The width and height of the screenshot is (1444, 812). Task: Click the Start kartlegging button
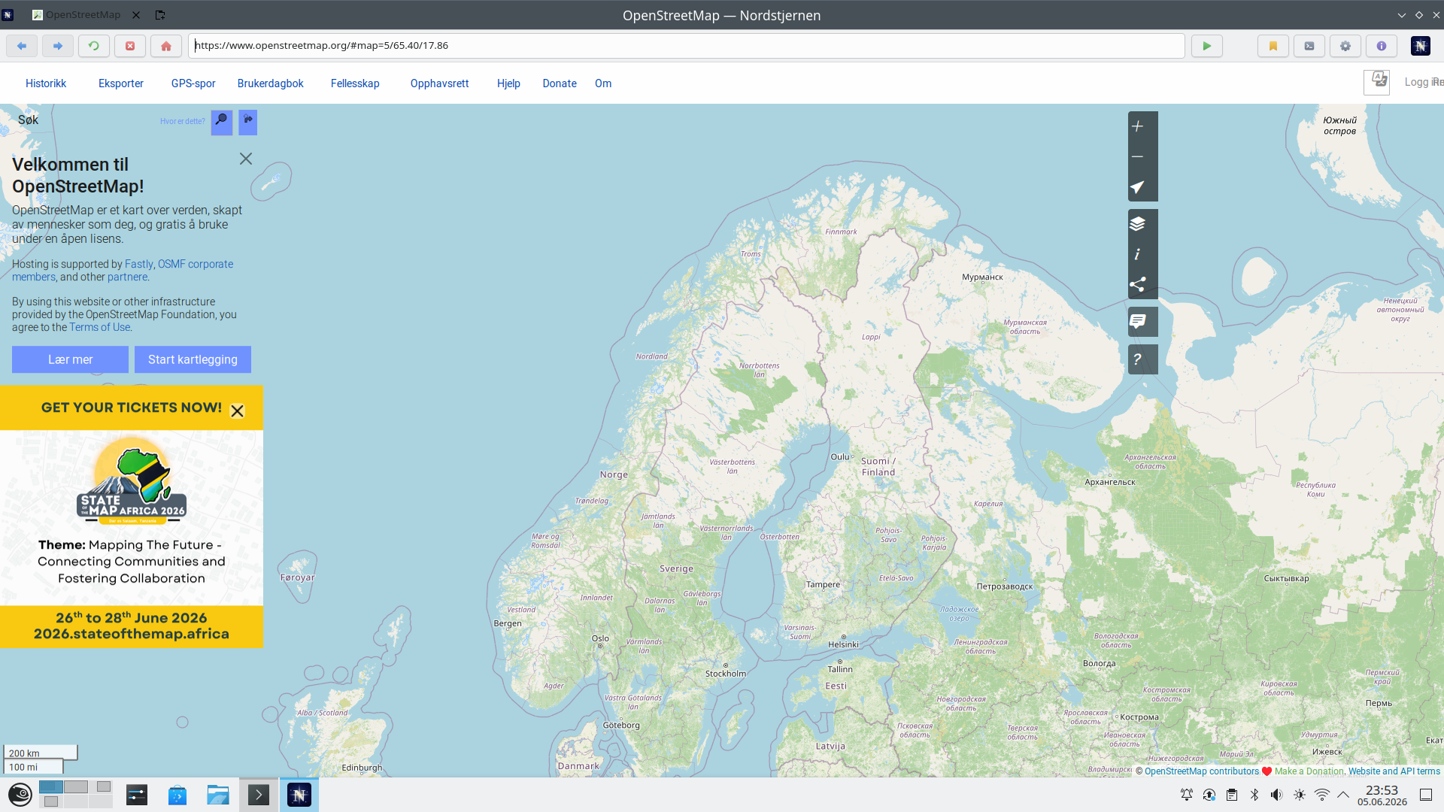[x=193, y=359]
